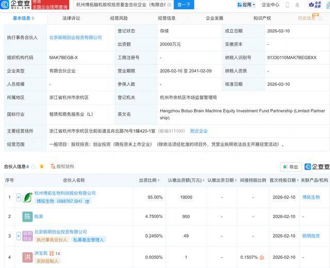Click the 陈 avatar for 陈英

28,216
